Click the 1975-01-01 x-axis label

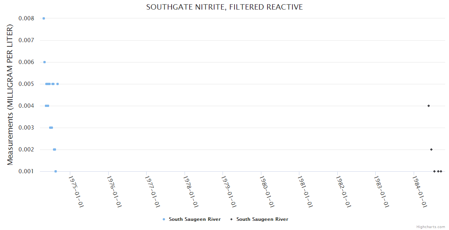point(76,191)
